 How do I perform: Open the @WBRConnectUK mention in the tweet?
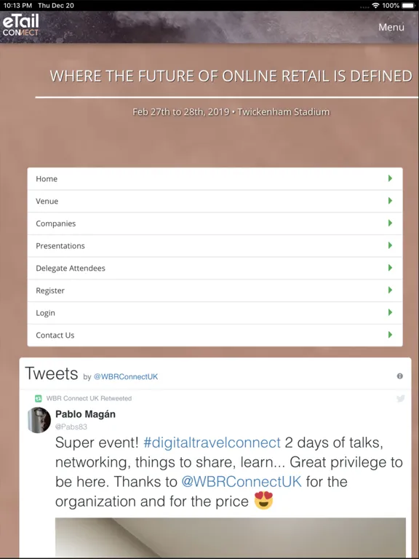pos(242,482)
